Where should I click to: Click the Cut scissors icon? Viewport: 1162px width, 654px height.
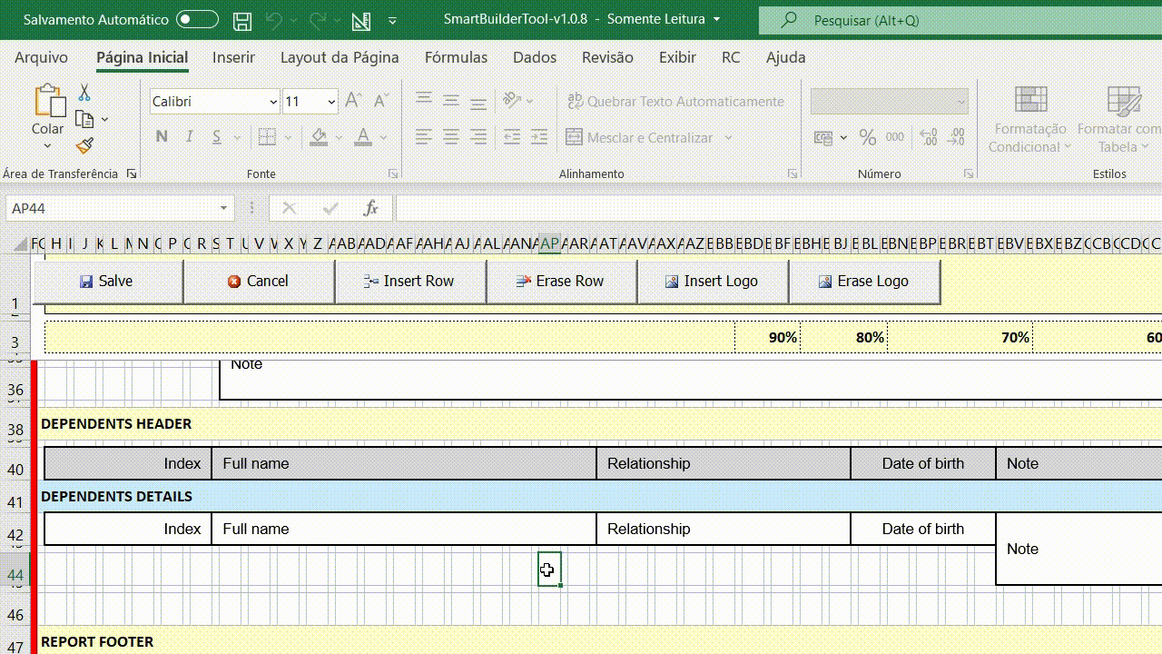pyautogui.click(x=84, y=93)
